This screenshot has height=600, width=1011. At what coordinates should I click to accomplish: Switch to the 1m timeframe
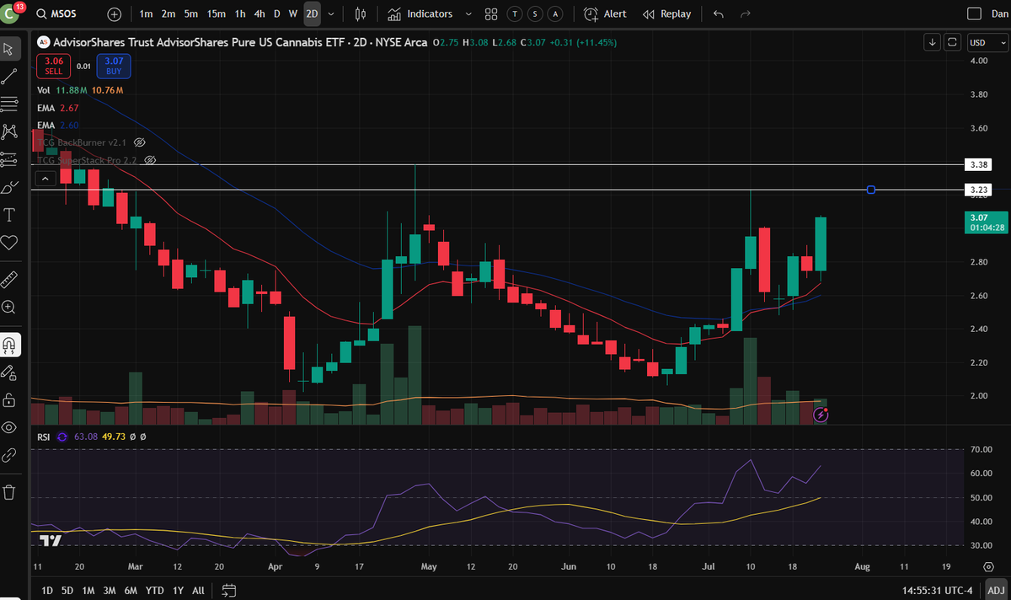click(147, 13)
